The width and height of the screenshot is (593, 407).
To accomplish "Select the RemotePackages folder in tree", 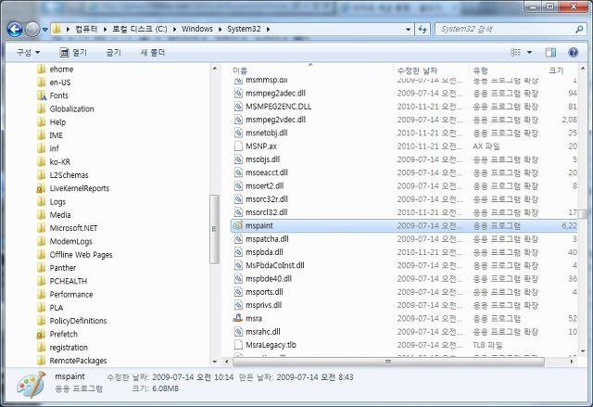I will point(78,361).
